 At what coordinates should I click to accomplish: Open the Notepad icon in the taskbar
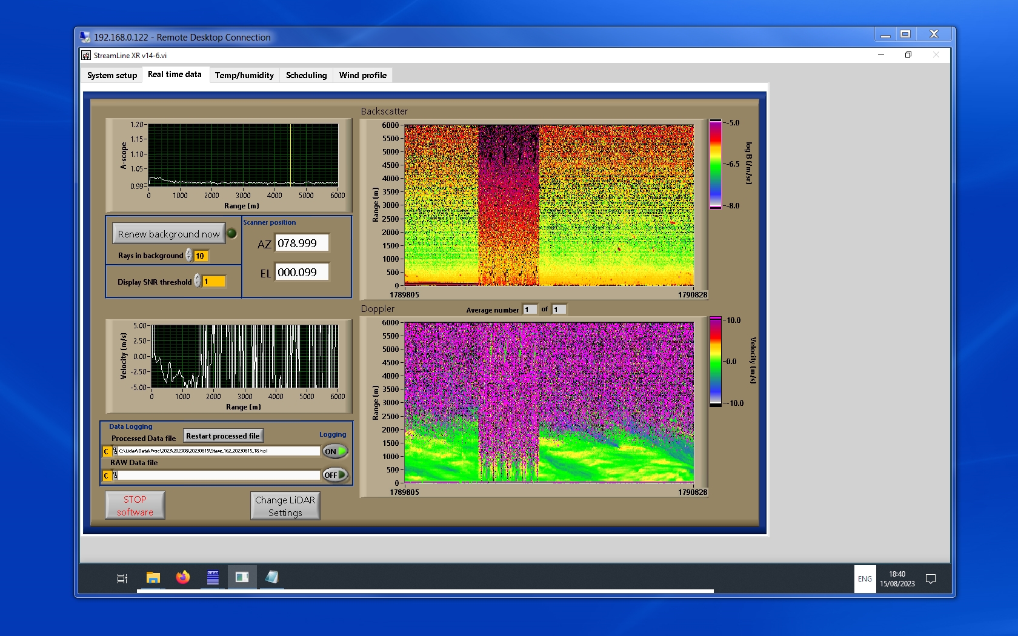click(x=271, y=578)
